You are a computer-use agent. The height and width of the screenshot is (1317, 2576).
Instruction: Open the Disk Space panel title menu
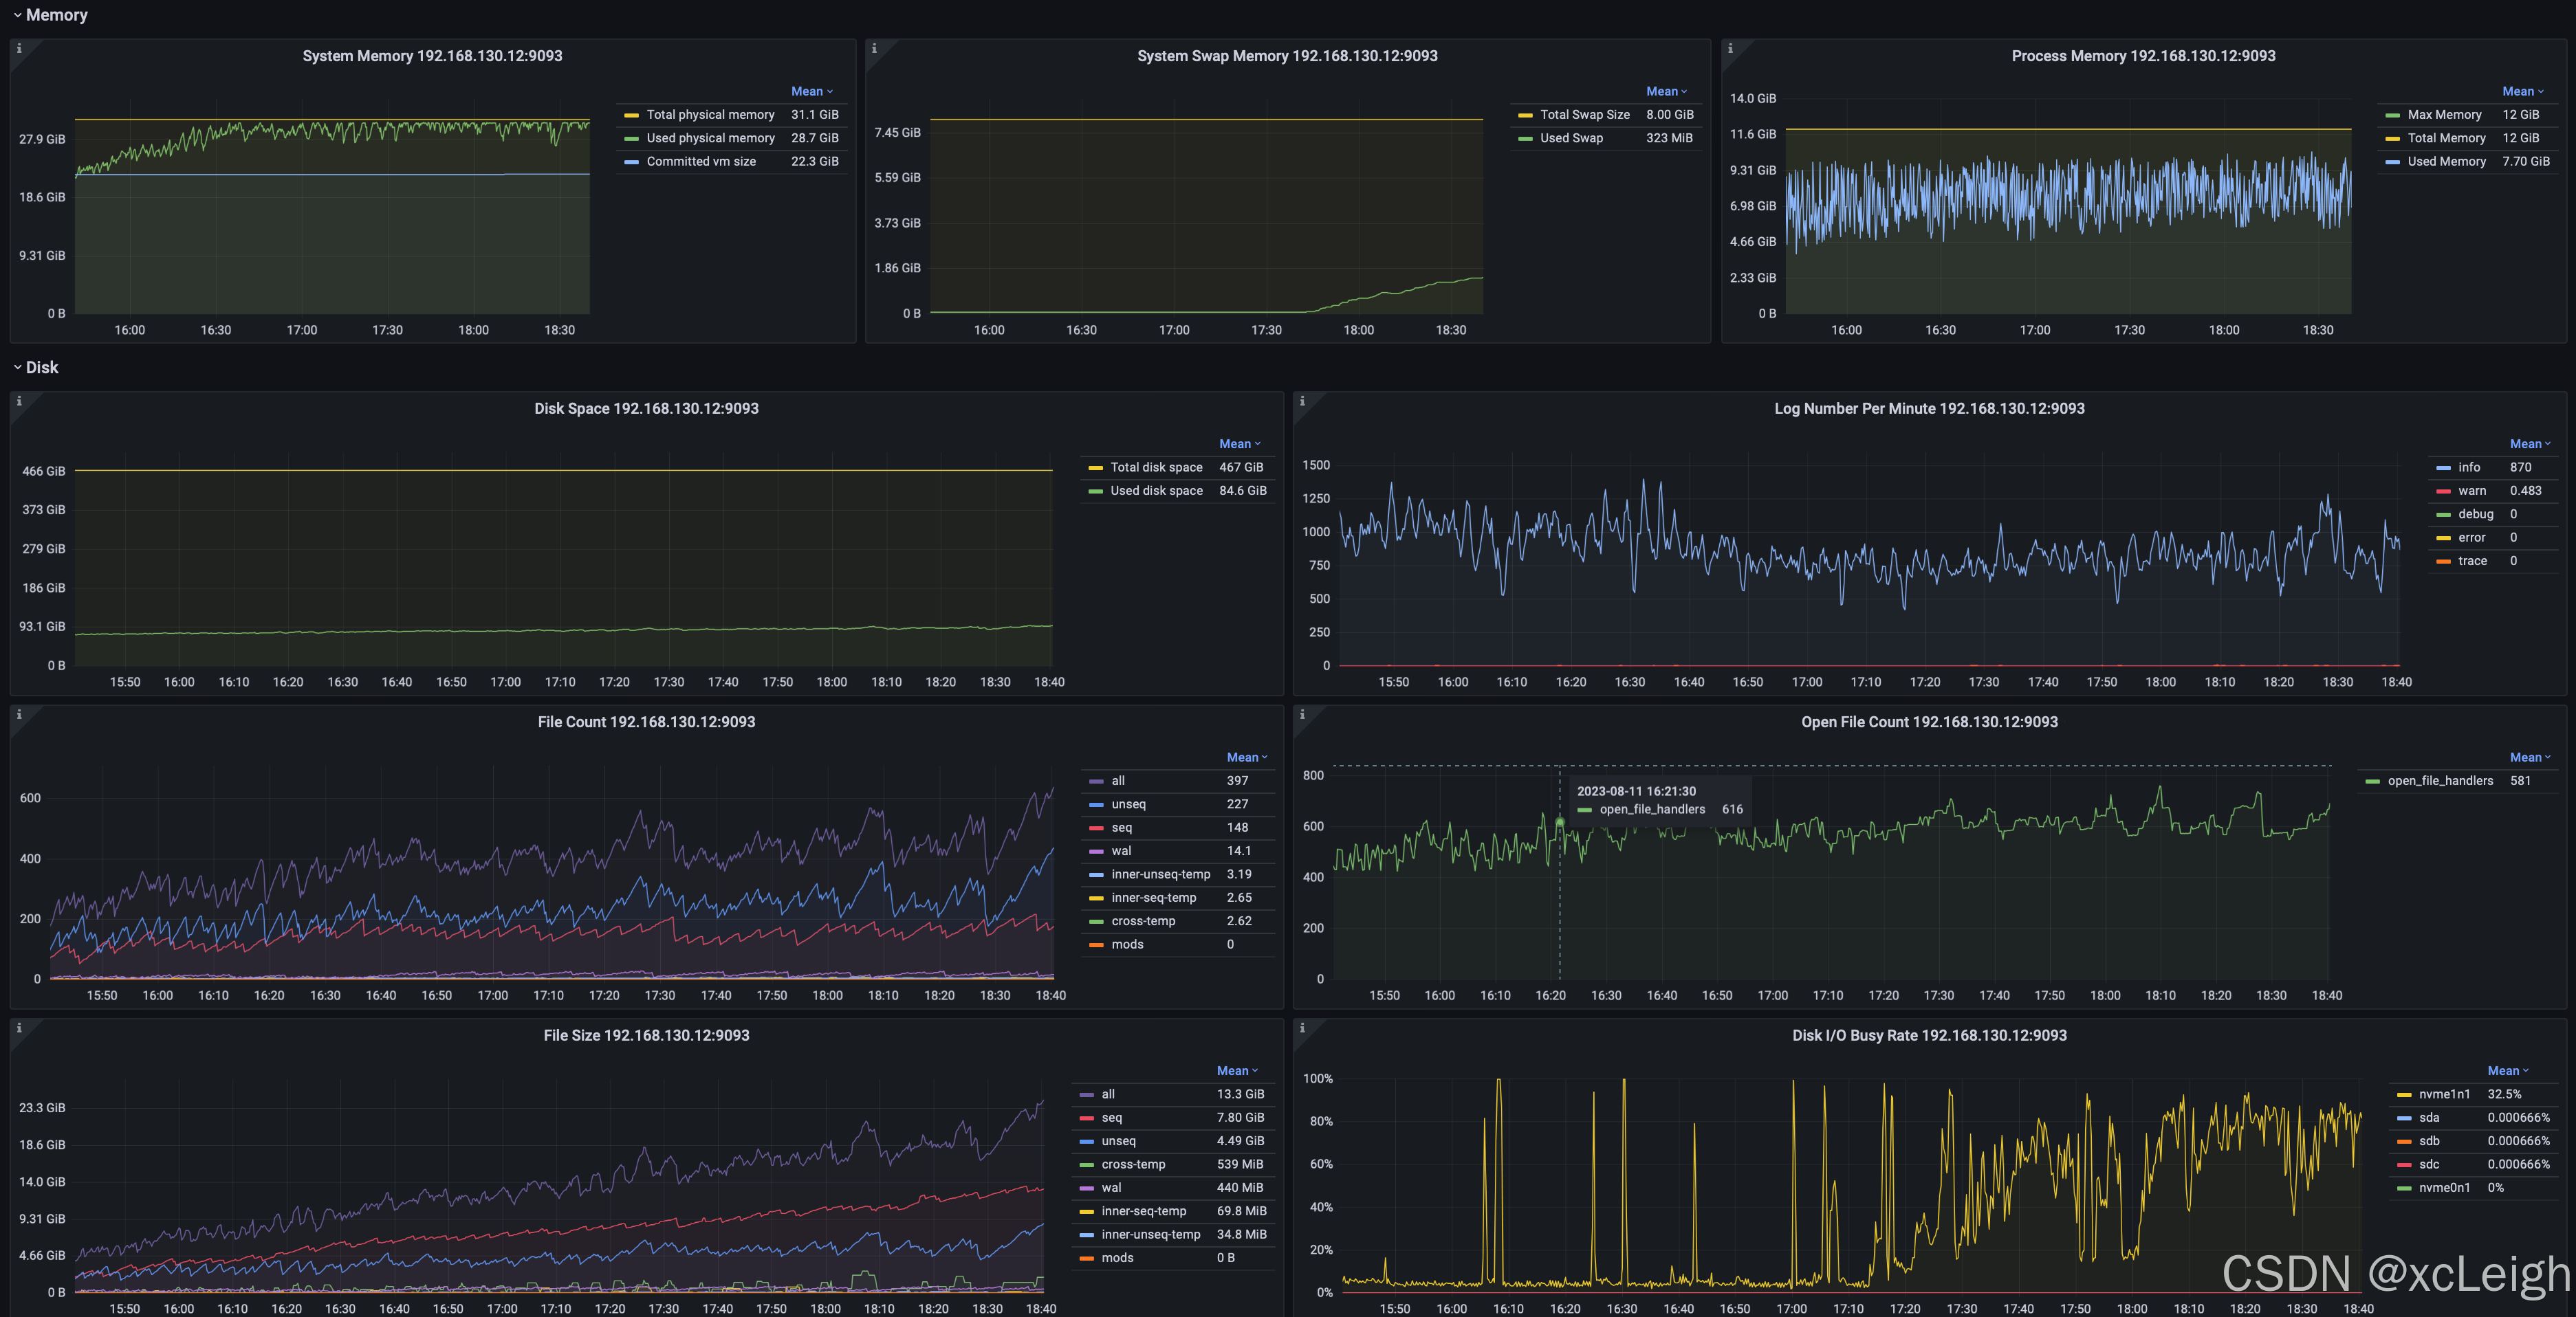click(646, 409)
